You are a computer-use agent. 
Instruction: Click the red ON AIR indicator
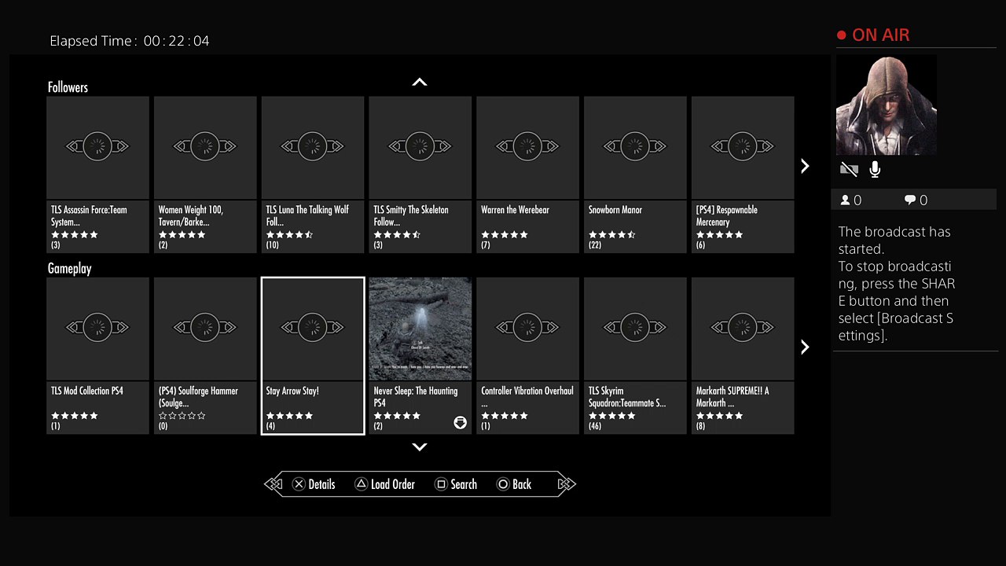(x=873, y=35)
